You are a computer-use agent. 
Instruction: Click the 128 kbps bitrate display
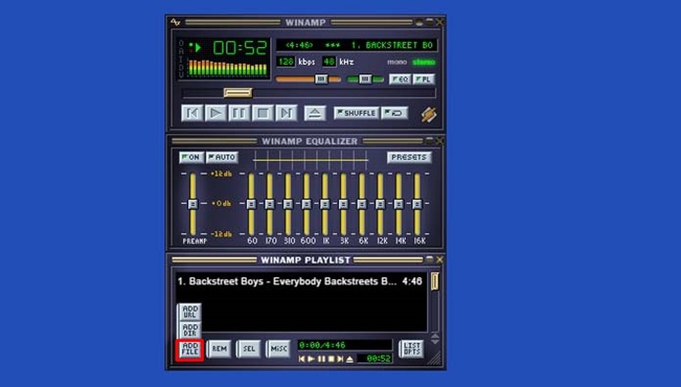click(x=286, y=62)
